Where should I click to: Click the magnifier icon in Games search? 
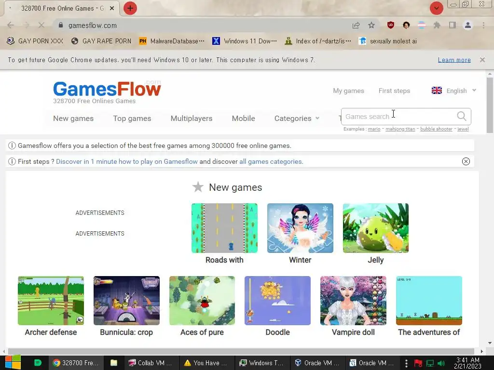pos(462,116)
